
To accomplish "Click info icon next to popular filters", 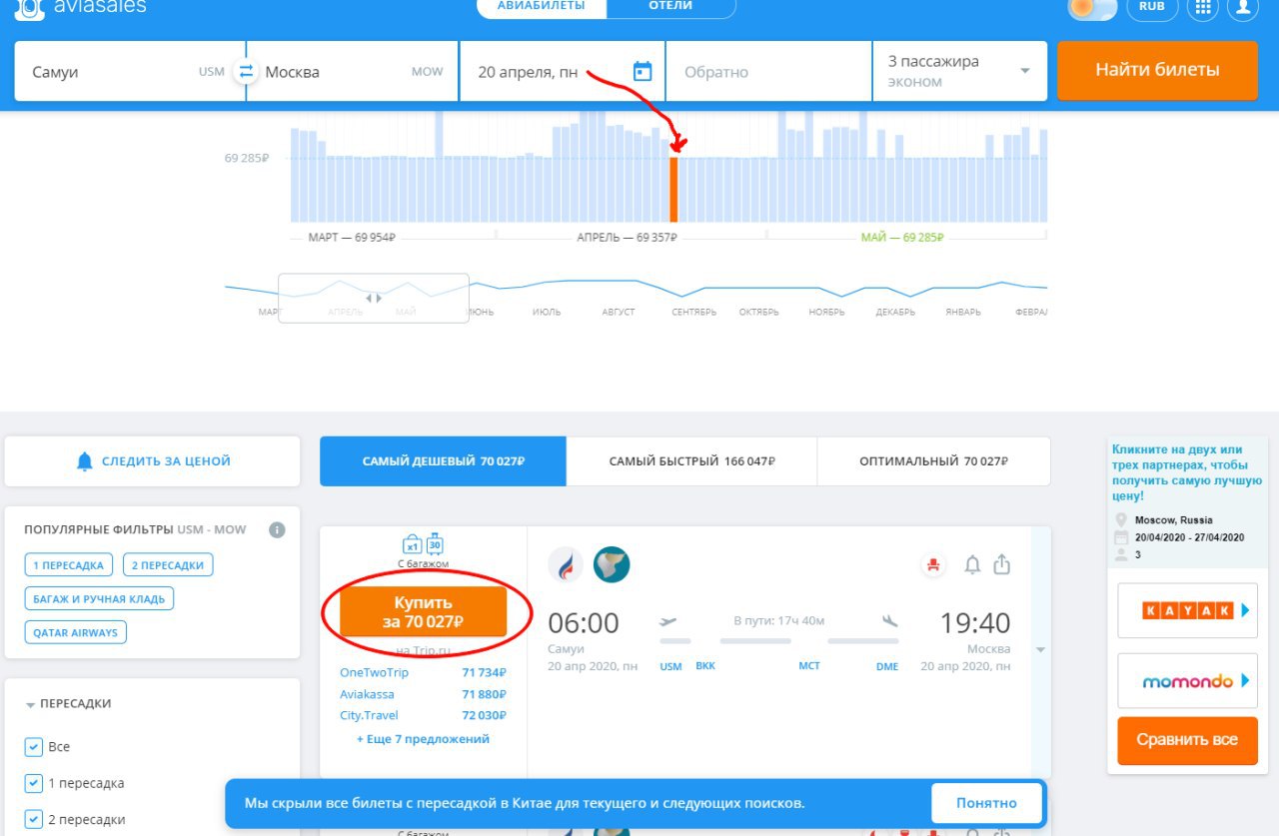I will 277,529.
